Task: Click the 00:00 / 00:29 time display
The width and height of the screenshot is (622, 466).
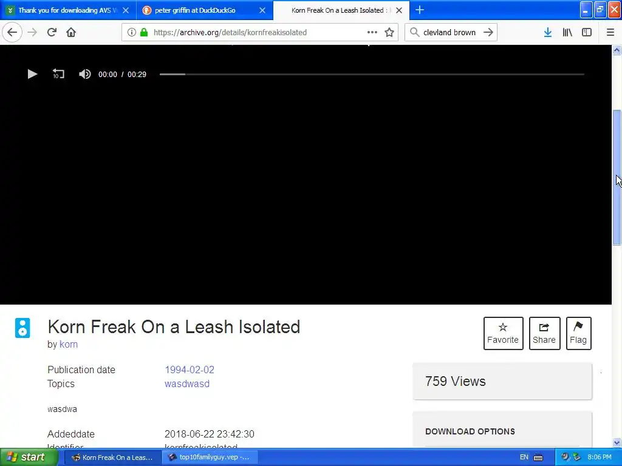Action: coord(122,75)
